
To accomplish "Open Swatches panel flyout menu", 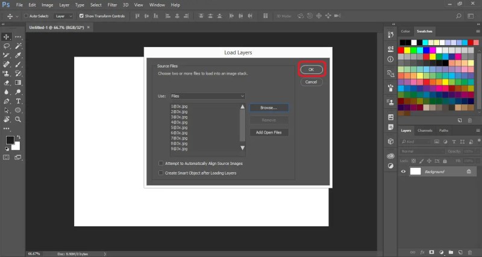I will (x=478, y=31).
